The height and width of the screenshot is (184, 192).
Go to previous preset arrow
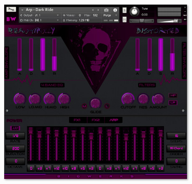click(x=93, y=10)
